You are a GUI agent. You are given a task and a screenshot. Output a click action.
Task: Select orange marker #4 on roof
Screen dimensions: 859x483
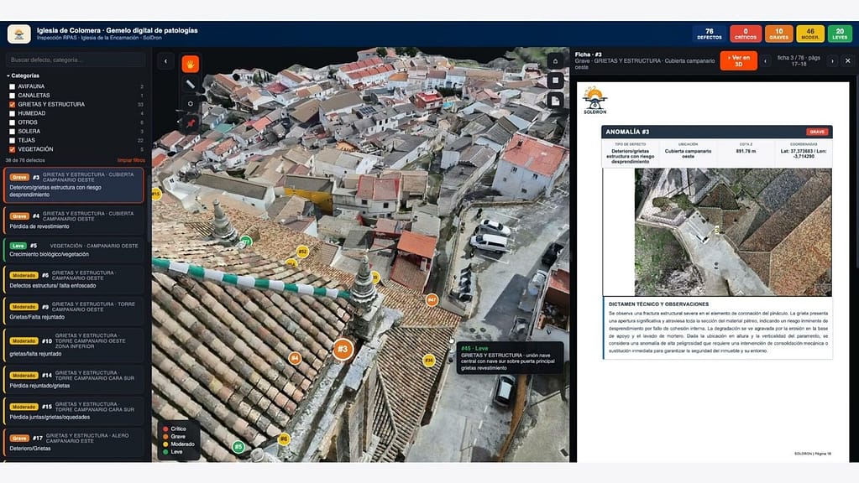pyautogui.click(x=295, y=358)
